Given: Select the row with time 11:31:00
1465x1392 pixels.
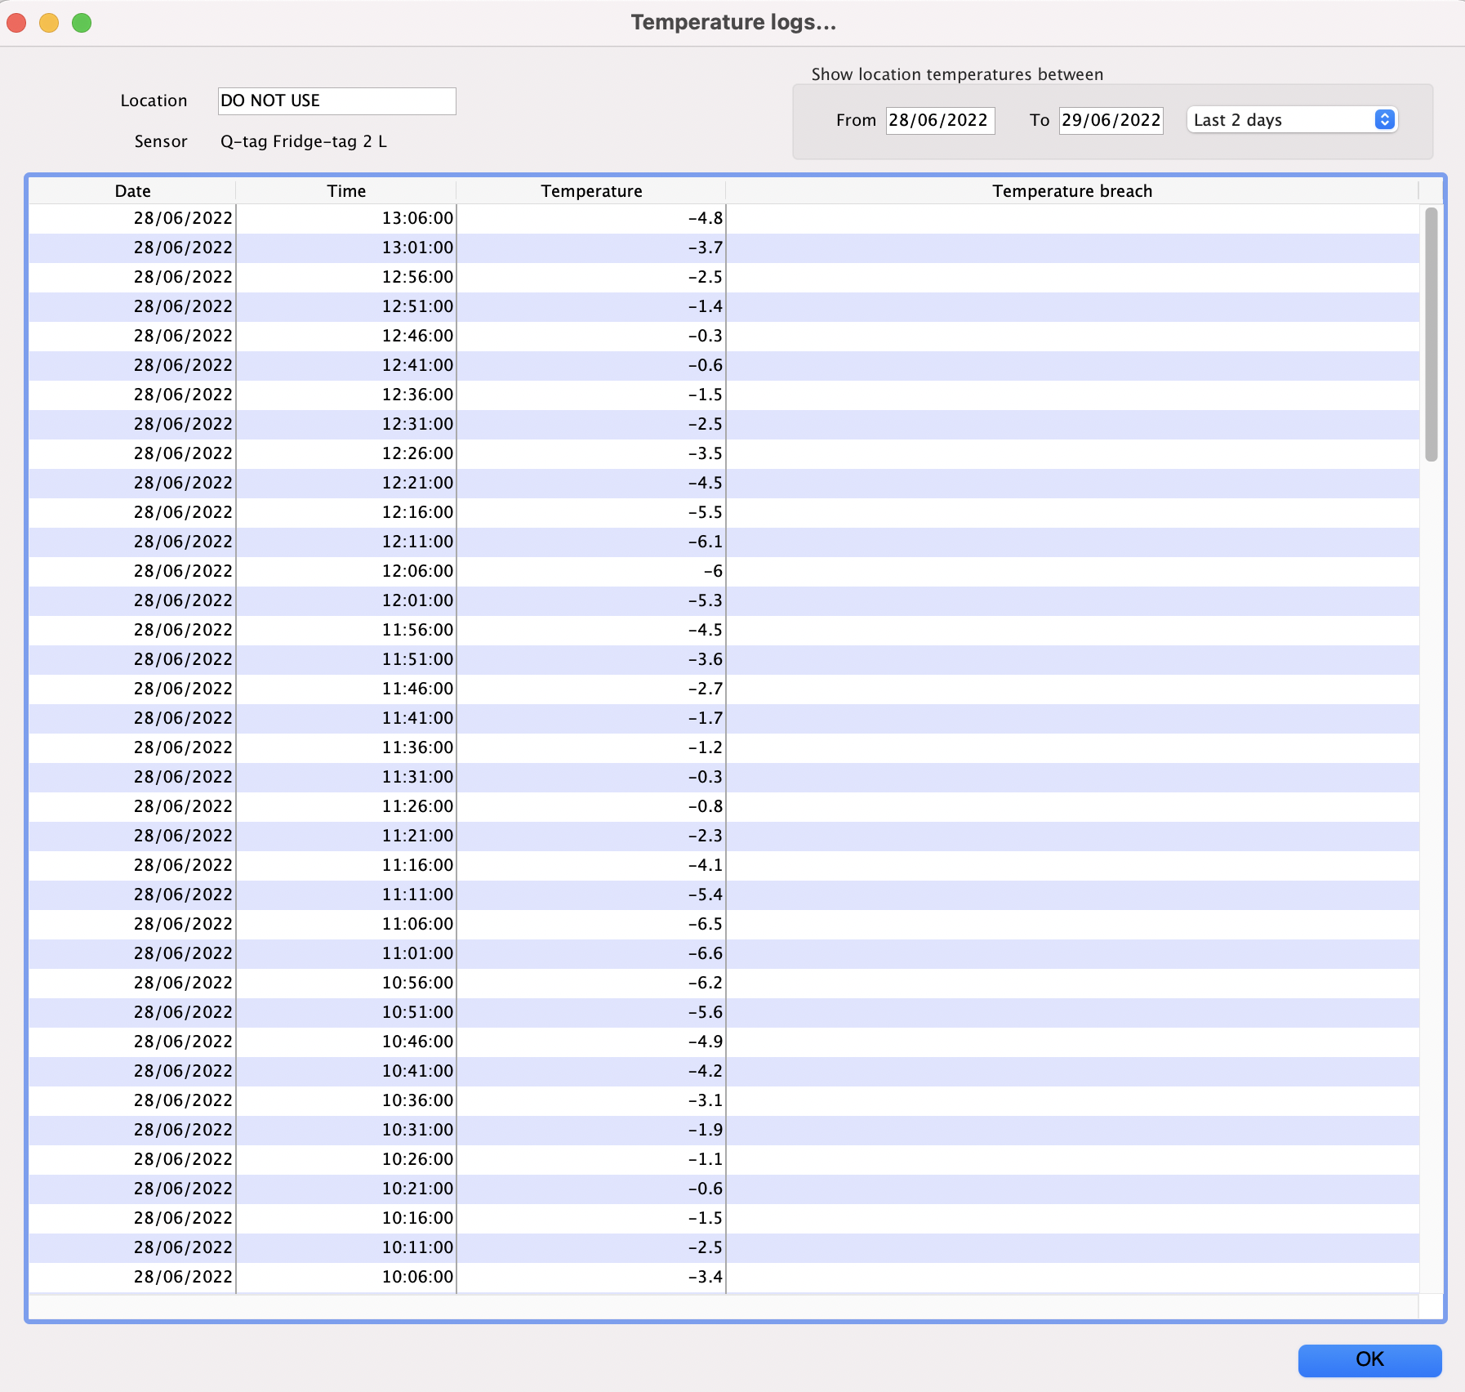Looking at the screenshot, I should point(724,777).
